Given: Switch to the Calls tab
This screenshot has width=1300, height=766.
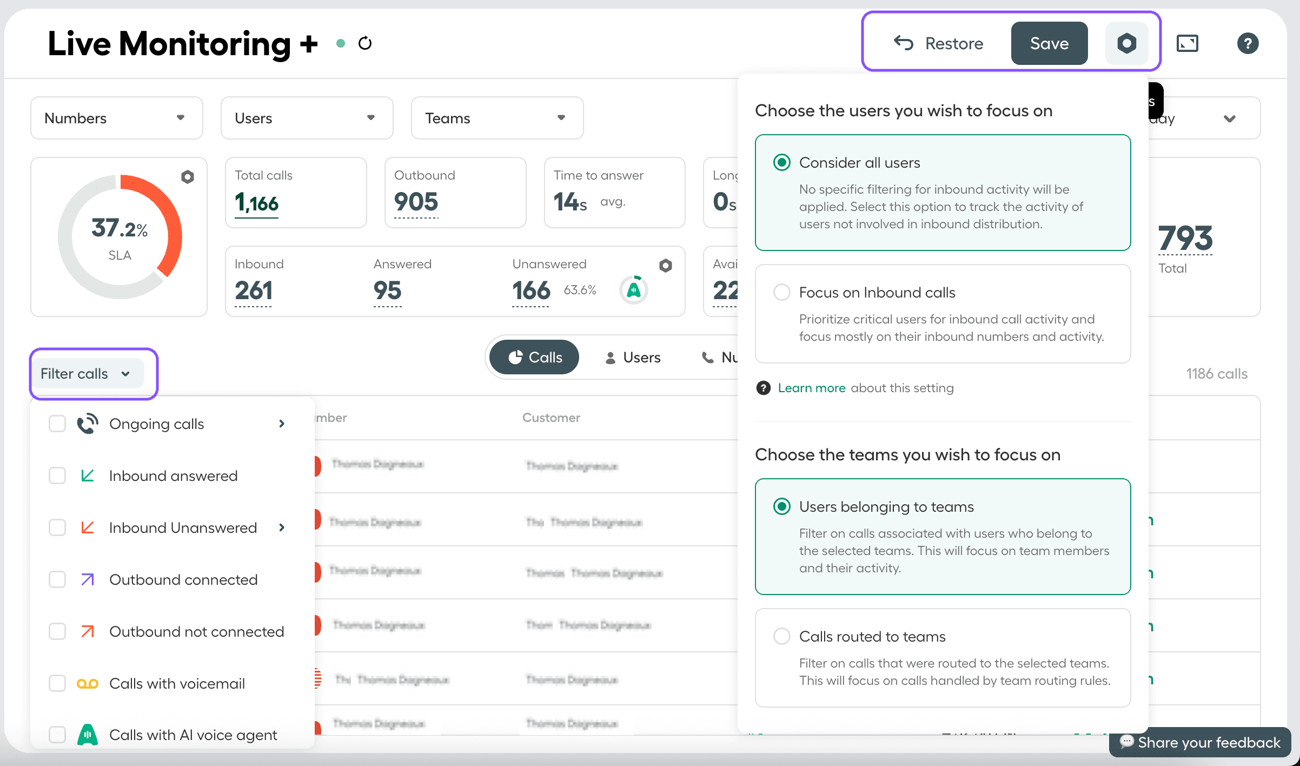Looking at the screenshot, I should click(534, 357).
